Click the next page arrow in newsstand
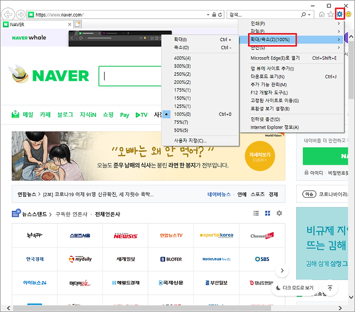355x312 pixels. pos(282,271)
